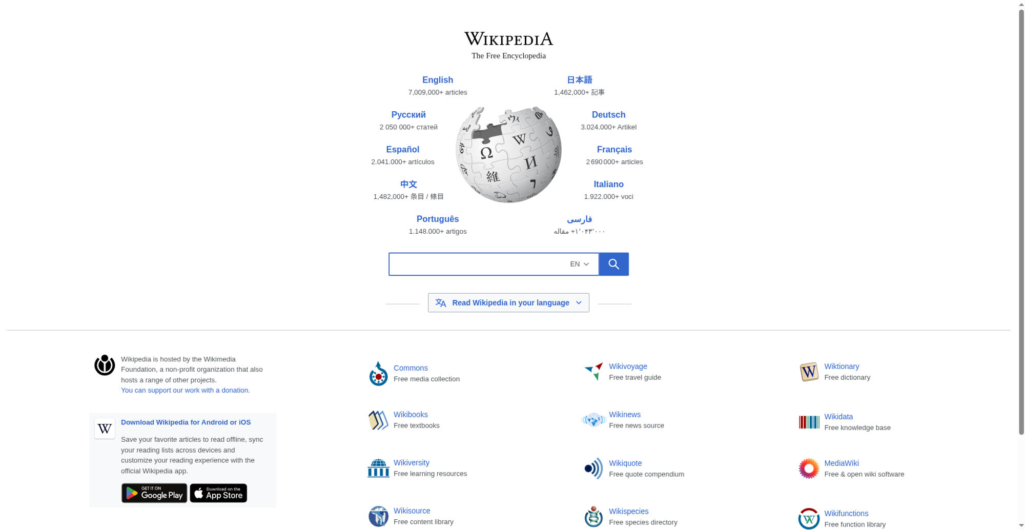Go to the Deutsch Wikipedia edition
Viewport: 1025px width, 530px height.
click(x=608, y=115)
